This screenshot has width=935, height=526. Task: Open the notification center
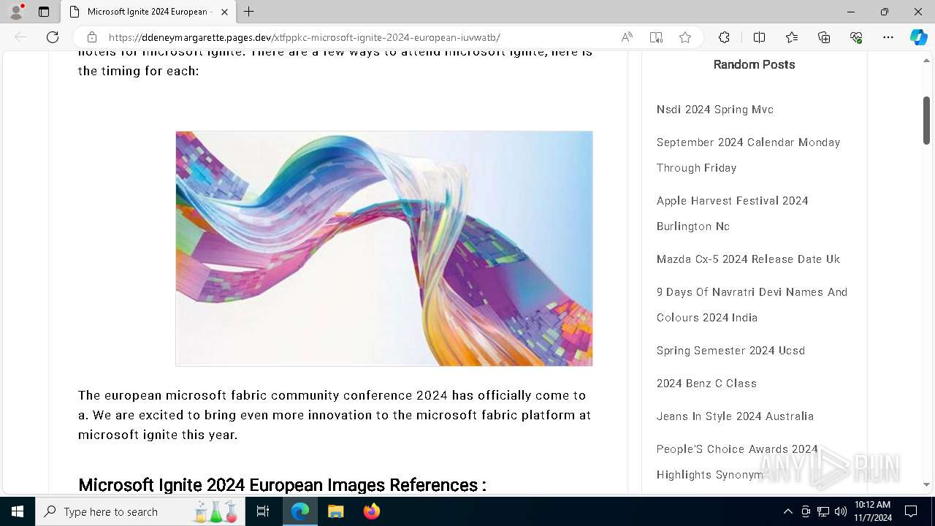tap(911, 511)
